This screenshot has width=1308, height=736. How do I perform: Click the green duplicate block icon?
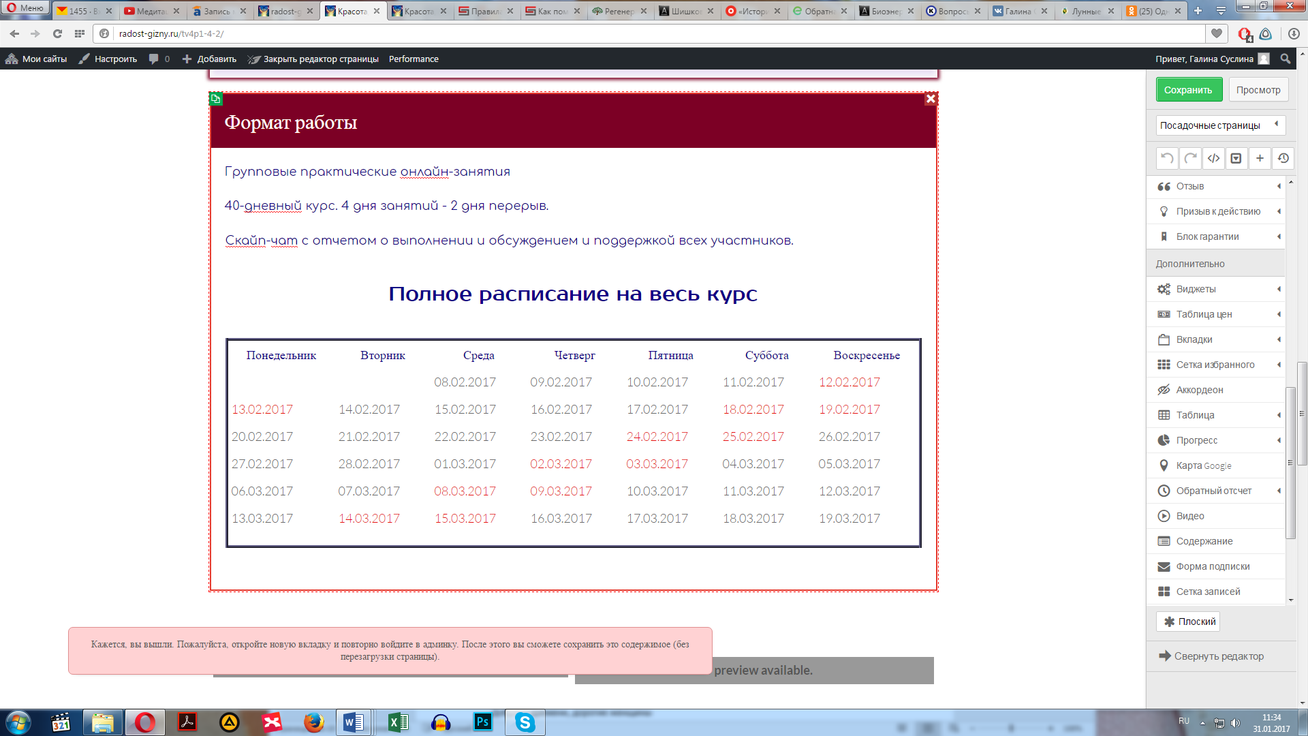tap(216, 99)
